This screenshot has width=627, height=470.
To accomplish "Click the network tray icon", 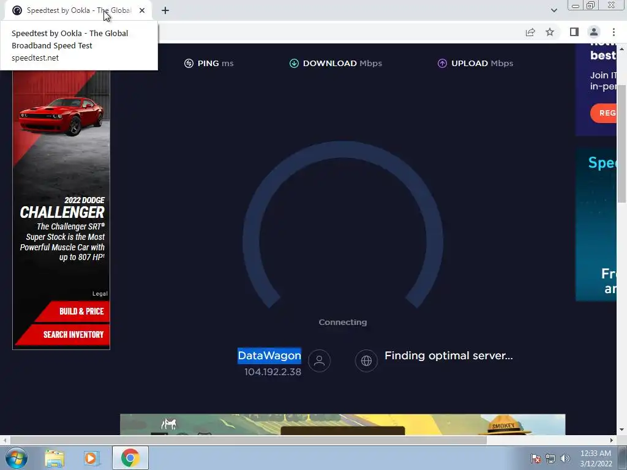I will (x=550, y=458).
